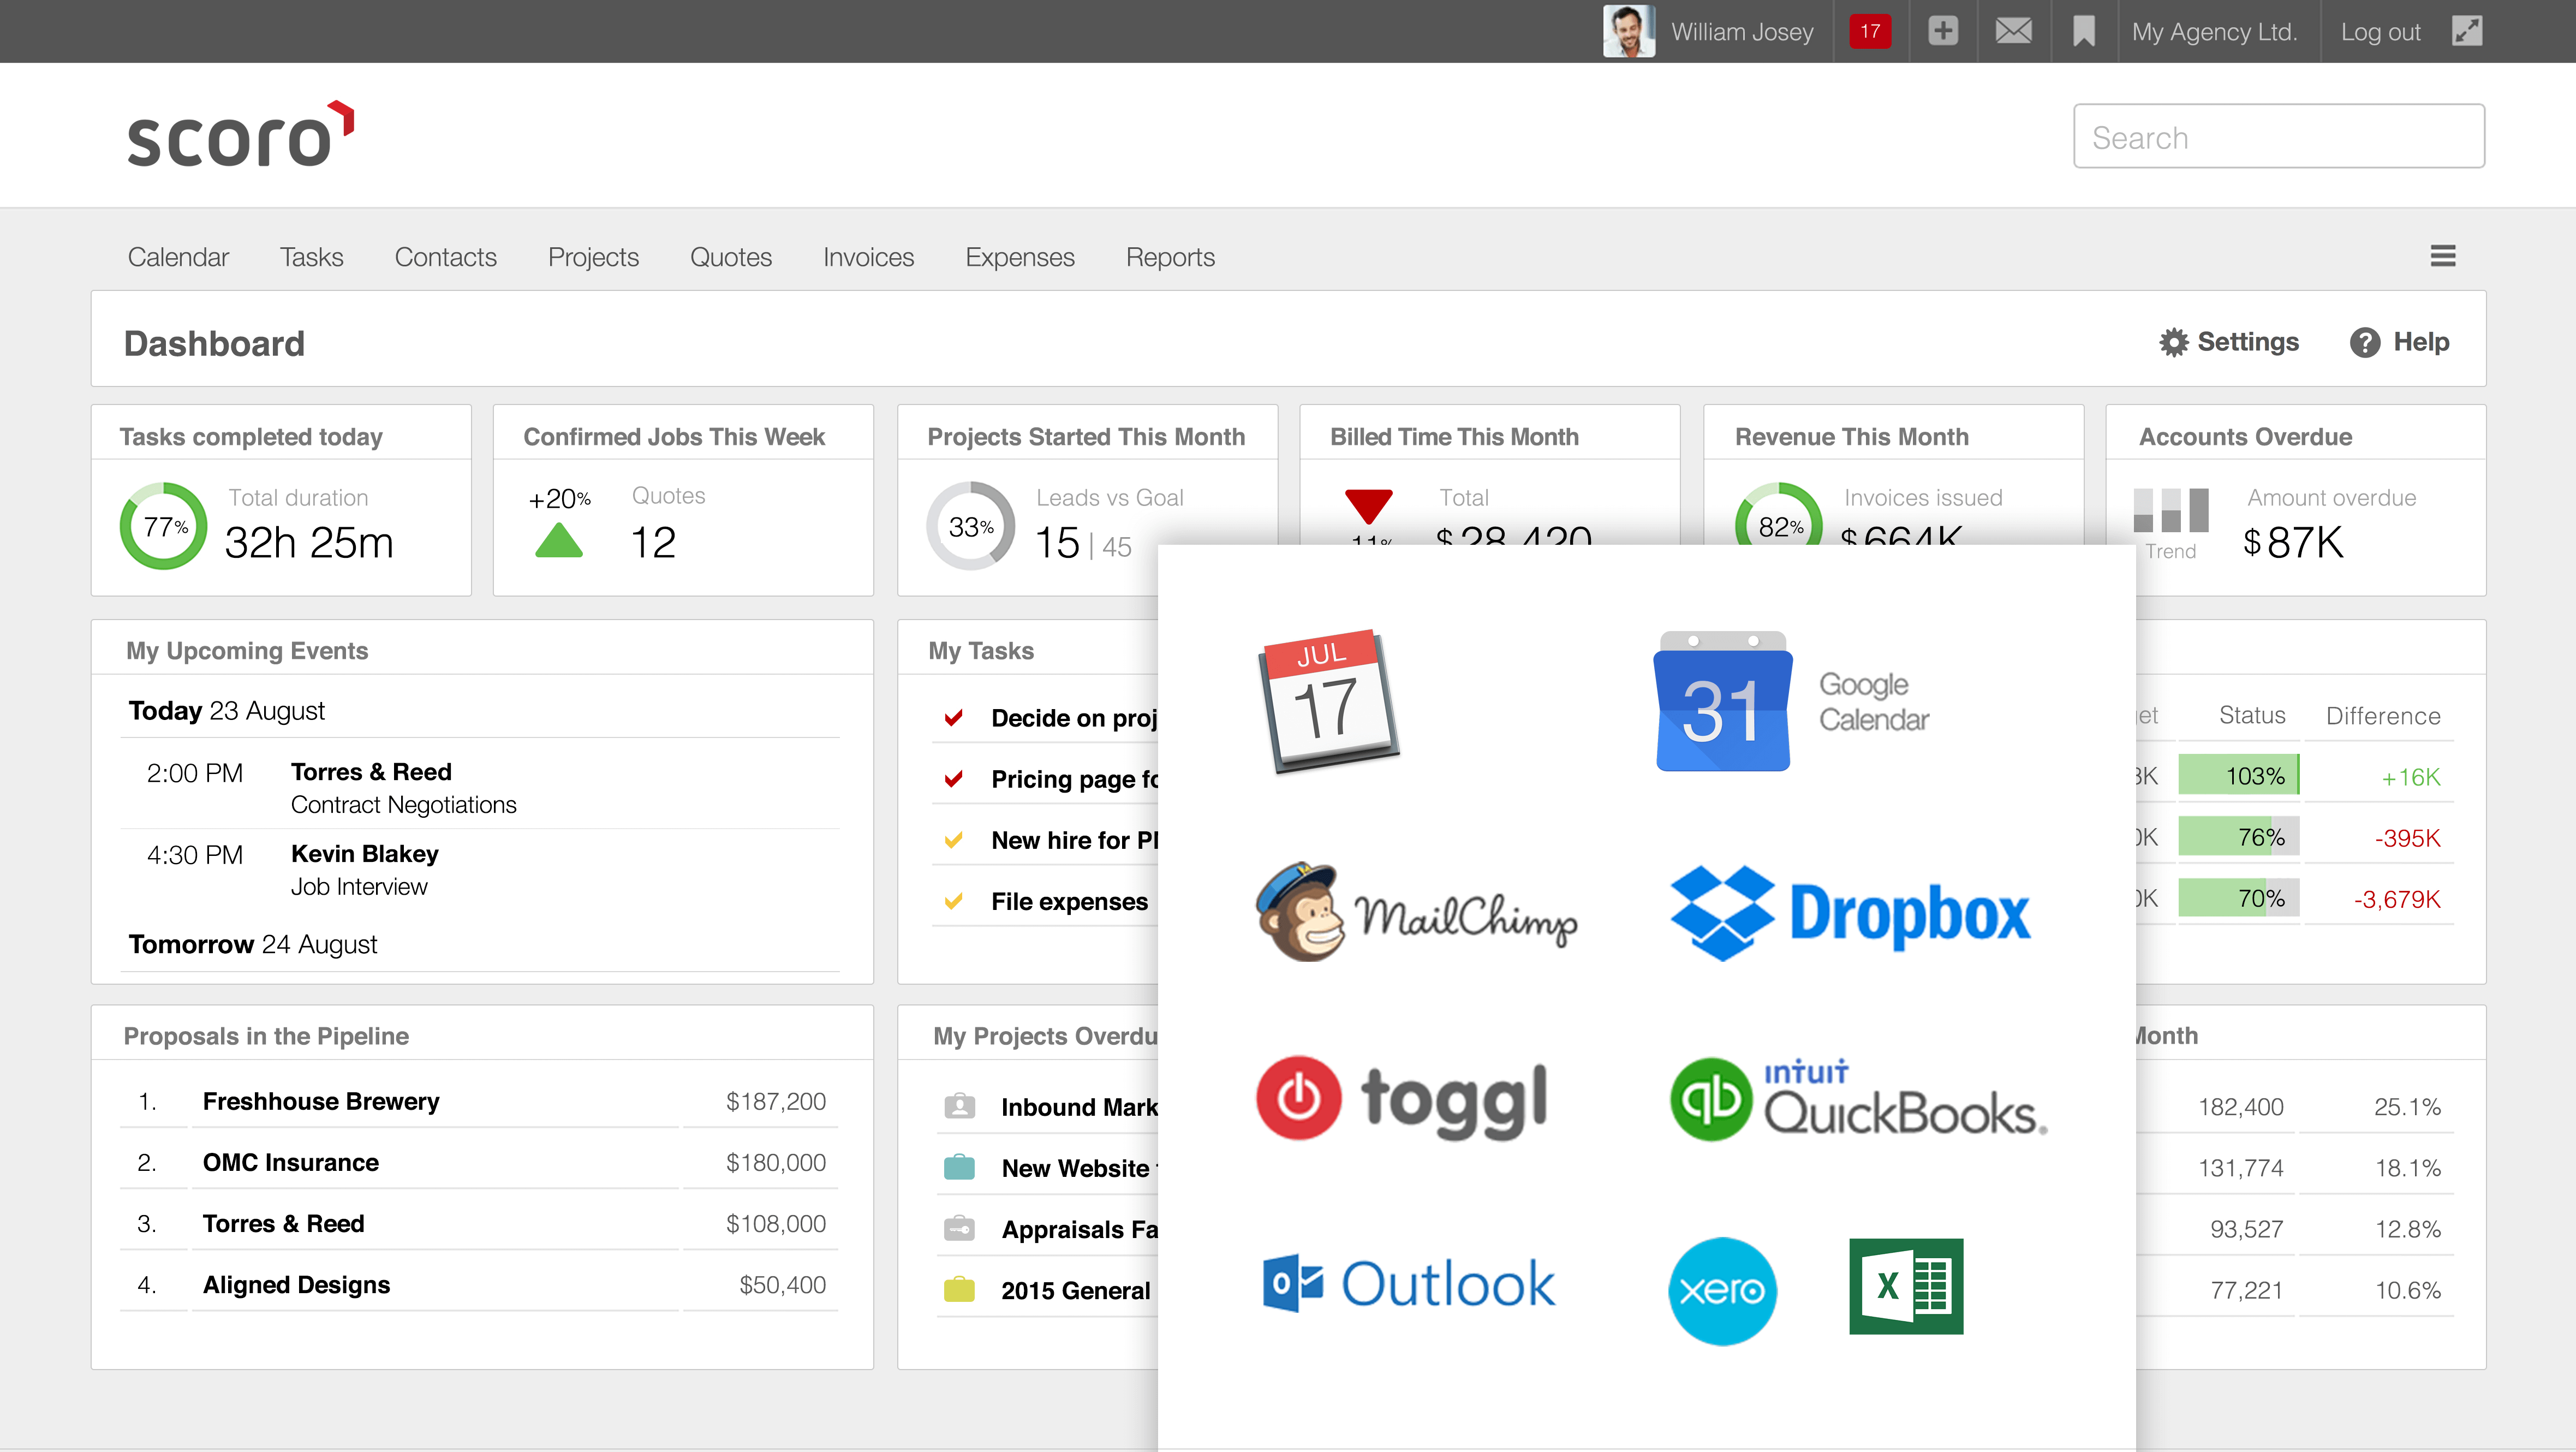
Task: Click the 76% status progress bar
Action: coord(2239,837)
